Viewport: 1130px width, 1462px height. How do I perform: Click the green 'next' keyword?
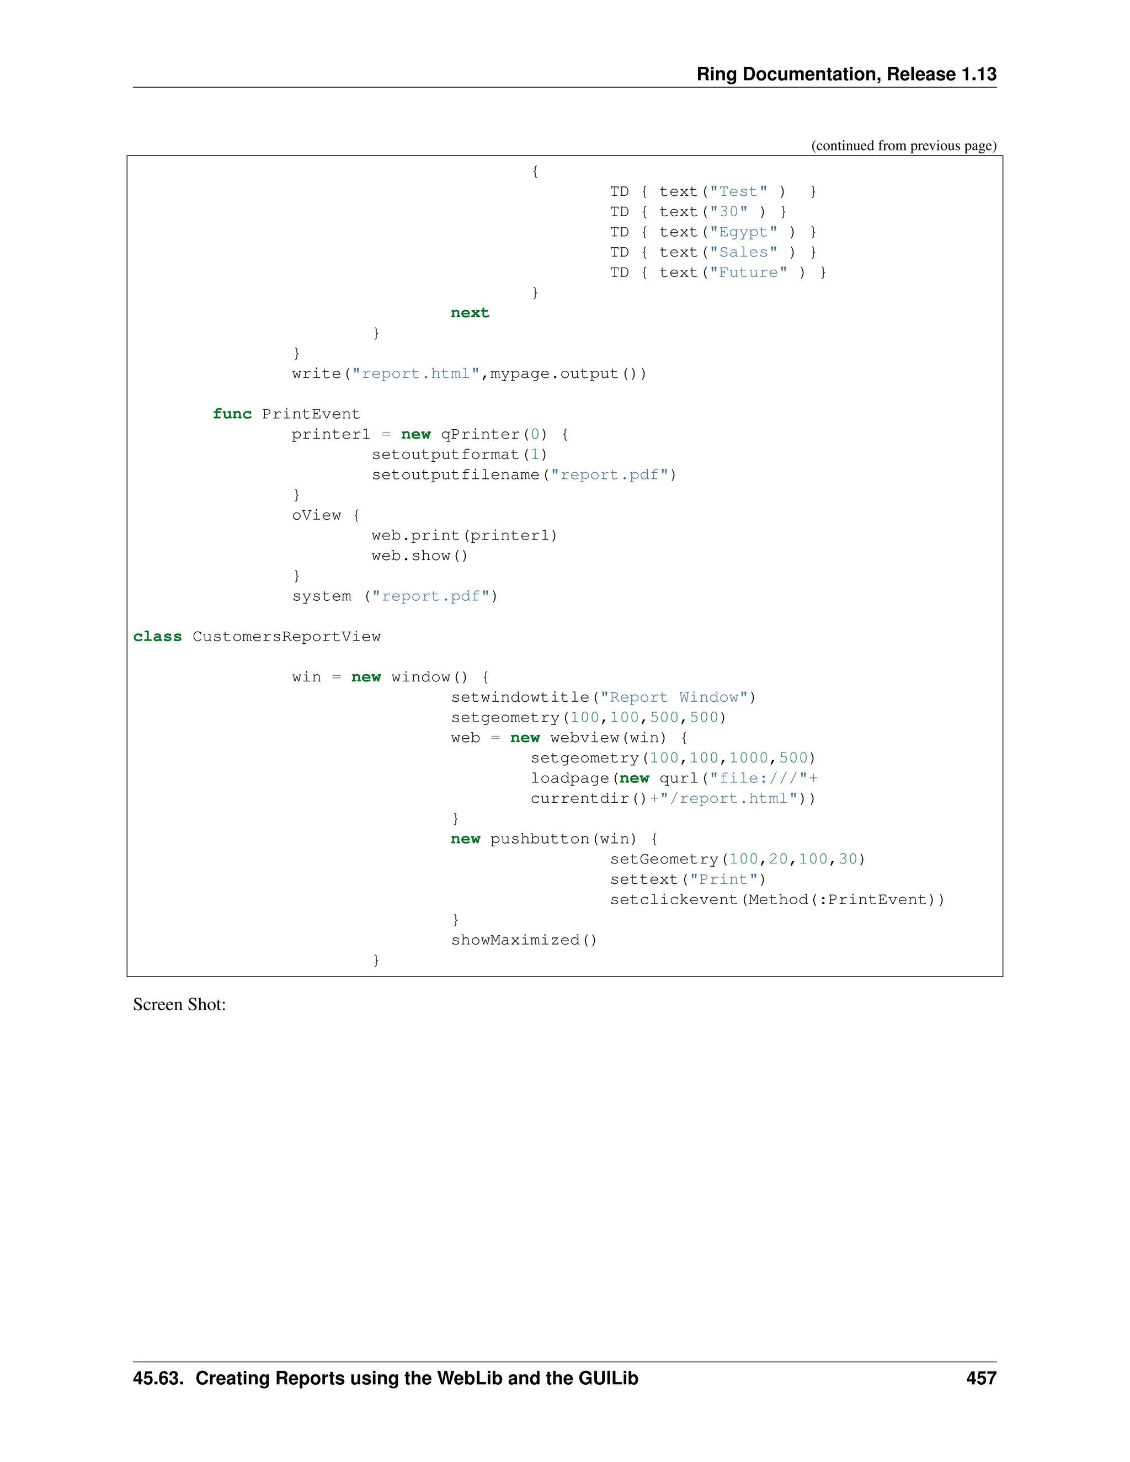470,313
